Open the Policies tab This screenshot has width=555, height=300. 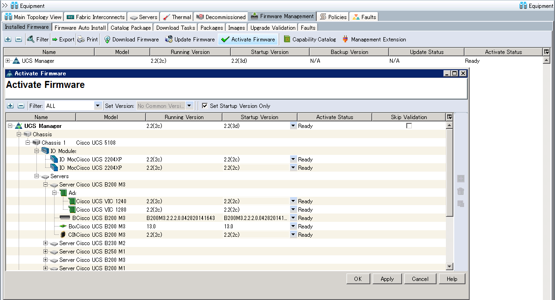point(333,17)
